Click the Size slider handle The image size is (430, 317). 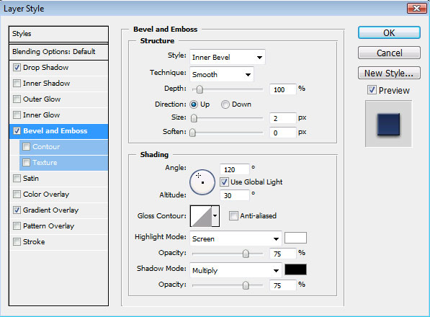pos(194,118)
